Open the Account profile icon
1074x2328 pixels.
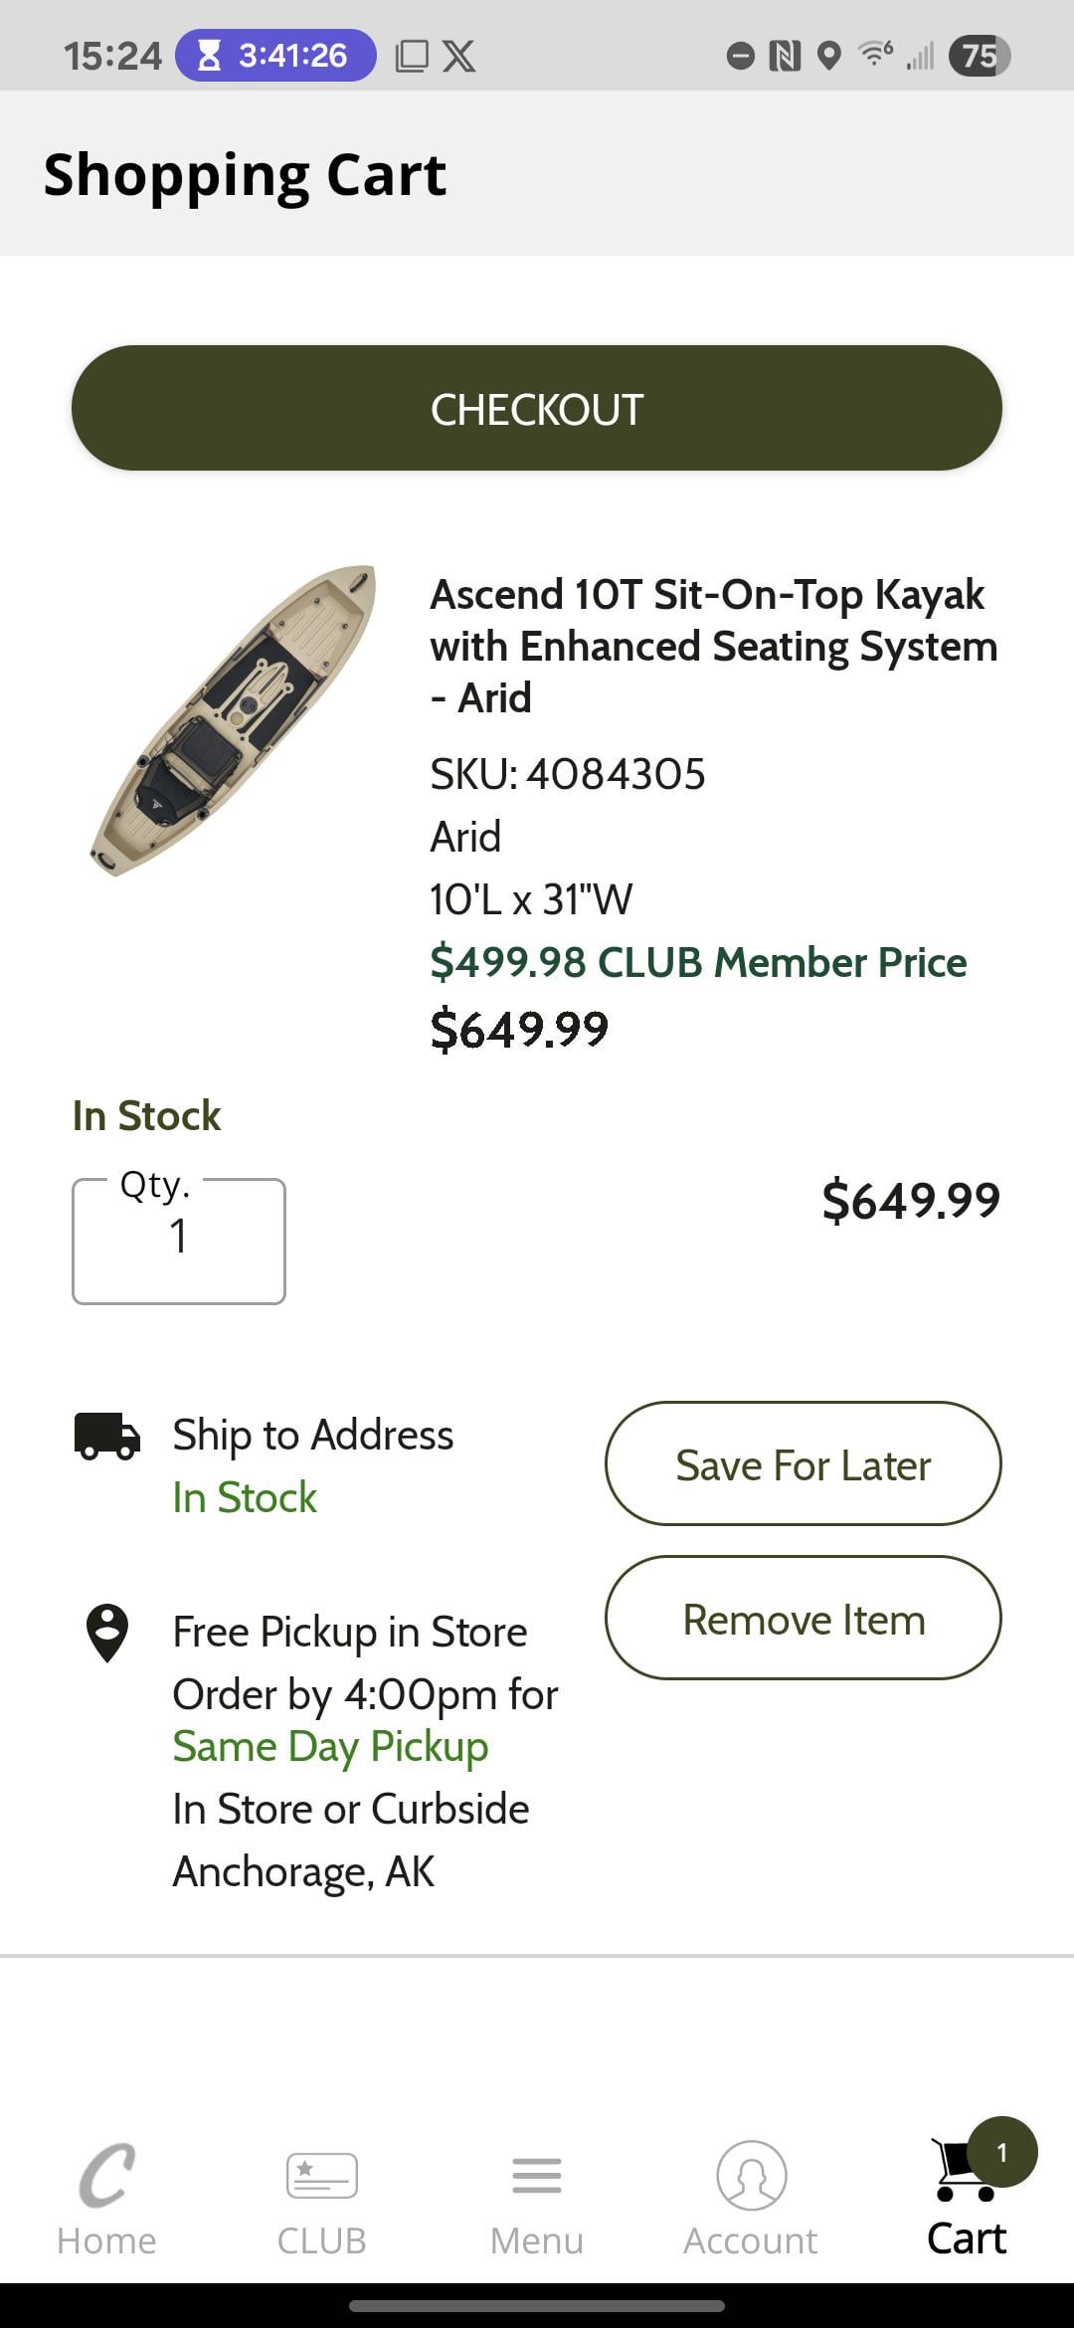[751, 2175]
